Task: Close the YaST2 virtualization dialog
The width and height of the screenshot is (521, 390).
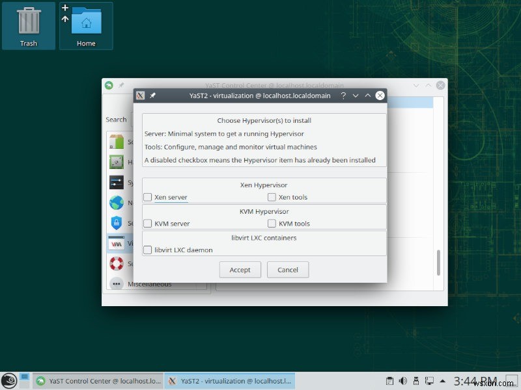Action: point(380,96)
